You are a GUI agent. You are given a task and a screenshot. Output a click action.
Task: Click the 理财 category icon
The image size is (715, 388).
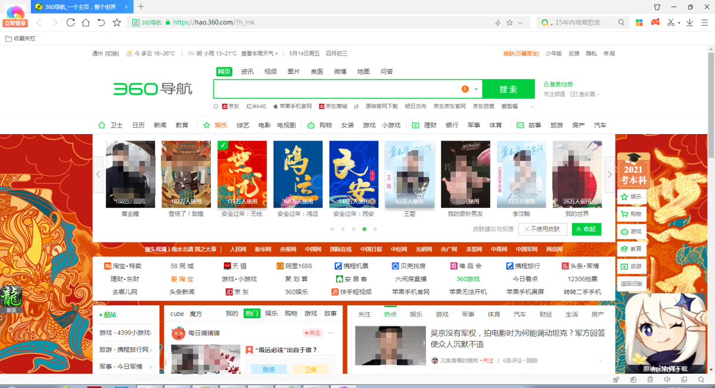(415, 125)
